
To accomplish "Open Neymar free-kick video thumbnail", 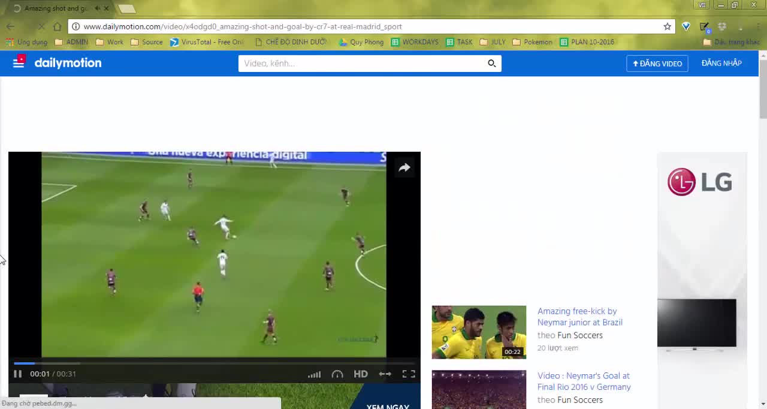I will pos(479,332).
